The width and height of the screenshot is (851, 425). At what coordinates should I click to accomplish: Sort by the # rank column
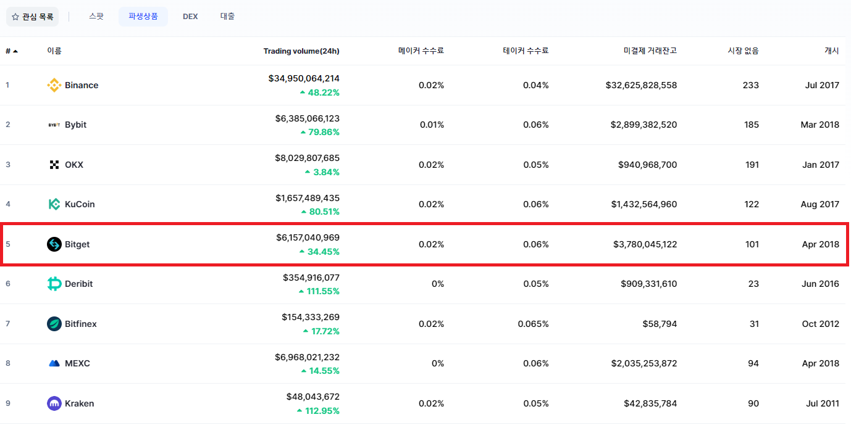pyautogui.click(x=12, y=51)
